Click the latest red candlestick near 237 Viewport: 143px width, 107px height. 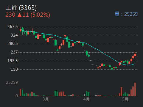[135, 54]
